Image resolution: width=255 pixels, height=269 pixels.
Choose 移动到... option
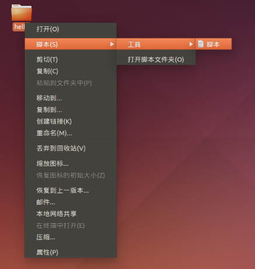pyautogui.click(x=71, y=98)
